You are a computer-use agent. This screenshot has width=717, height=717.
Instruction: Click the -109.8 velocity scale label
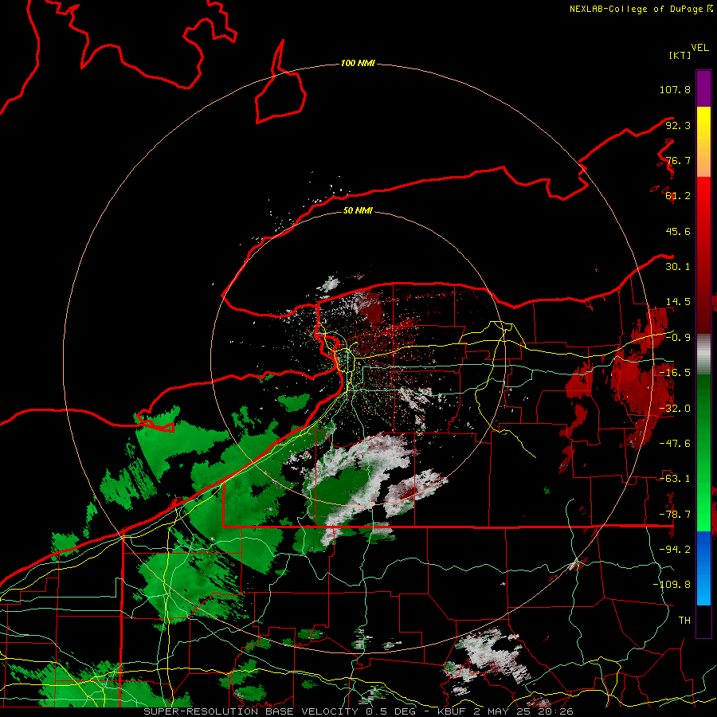tap(672, 585)
